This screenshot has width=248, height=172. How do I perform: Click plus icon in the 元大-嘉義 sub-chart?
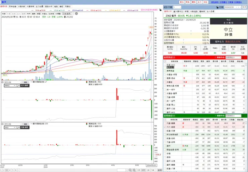(19, 85)
